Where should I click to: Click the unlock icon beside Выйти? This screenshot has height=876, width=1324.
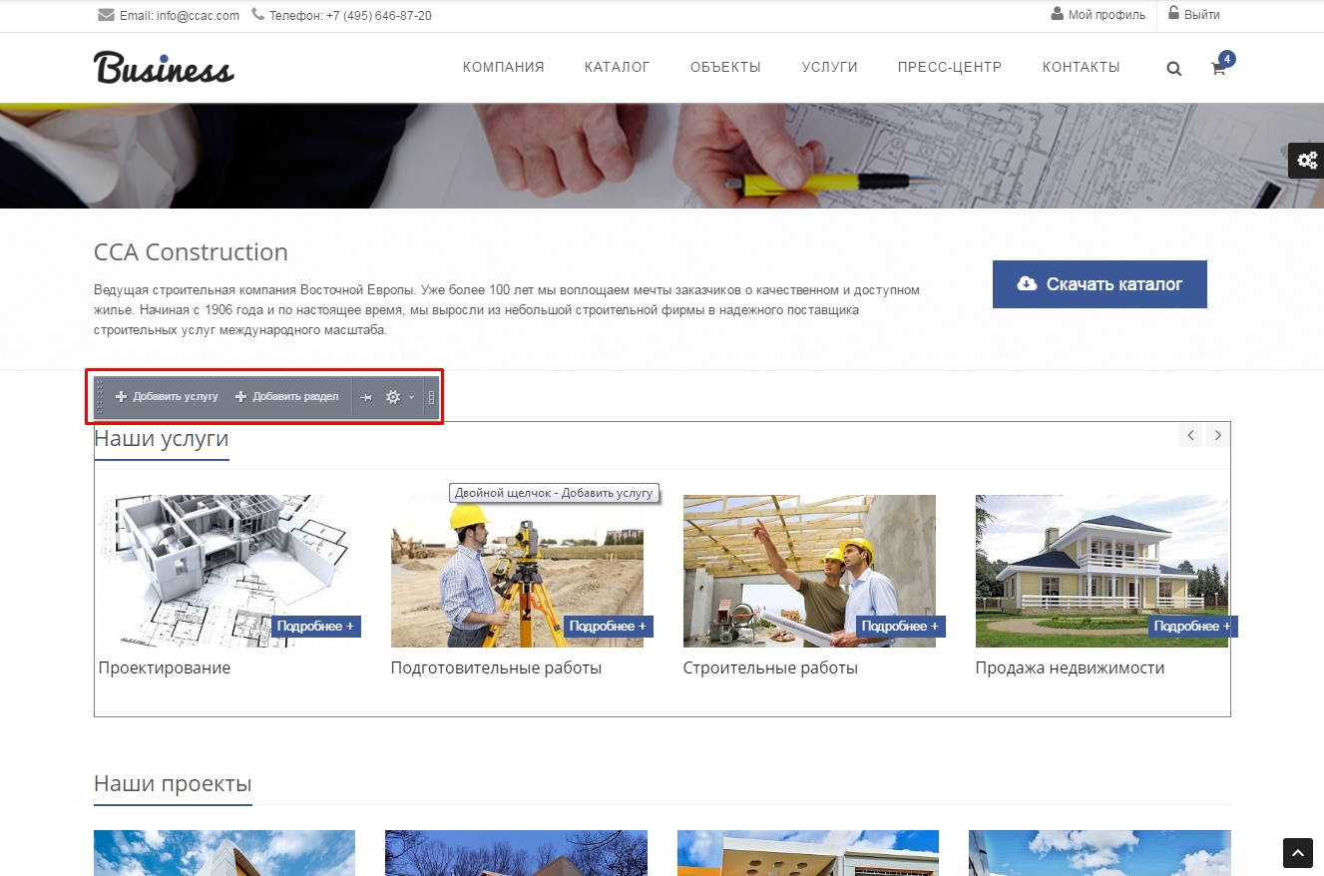pyautogui.click(x=1173, y=14)
